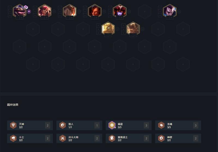
Task: Click the 决斗大师 crossed swords icon
Action: coord(63,138)
